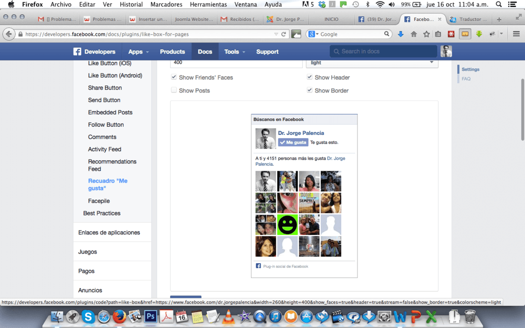
Task: Click the orange ruler toolbar extension icon
Action: point(465,34)
